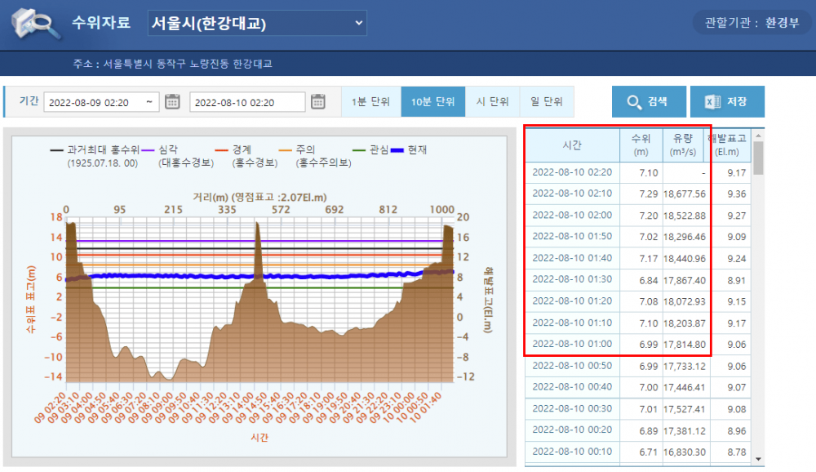Switch to 시 단위 hourly interval
816x472 pixels.
click(x=492, y=102)
